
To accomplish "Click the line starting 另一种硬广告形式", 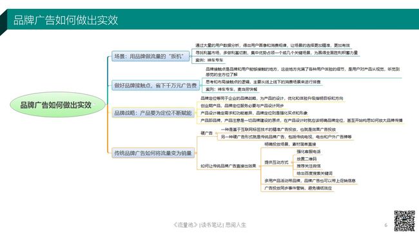I will click(x=286, y=137).
